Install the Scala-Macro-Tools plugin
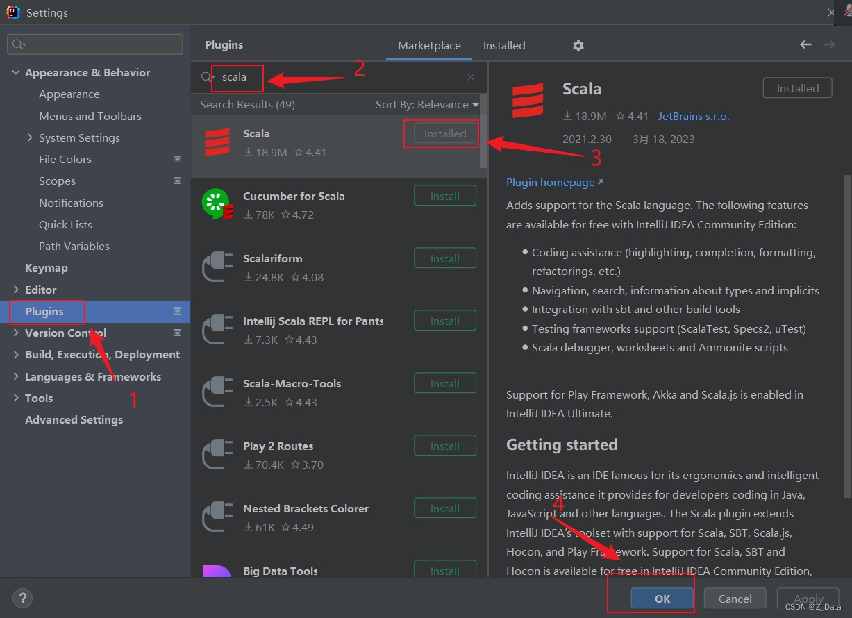This screenshot has height=618, width=852. pos(445,383)
